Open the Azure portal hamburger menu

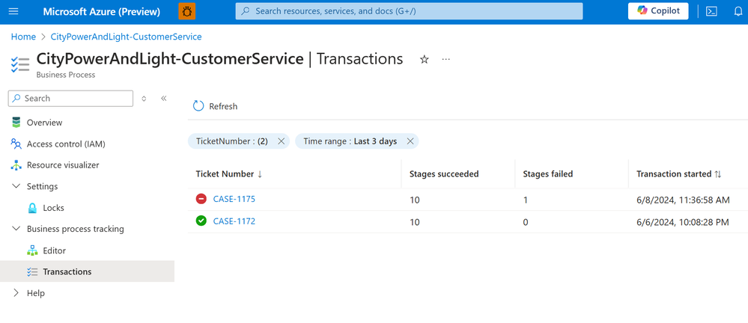(x=13, y=11)
